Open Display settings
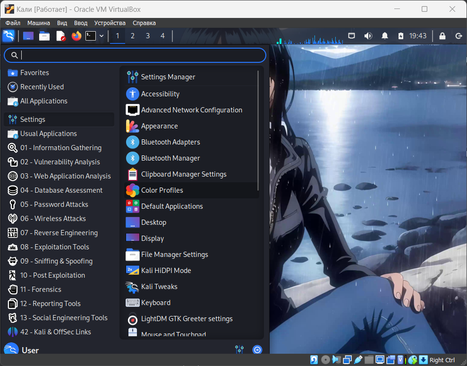The width and height of the screenshot is (467, 366). point(191,238)
